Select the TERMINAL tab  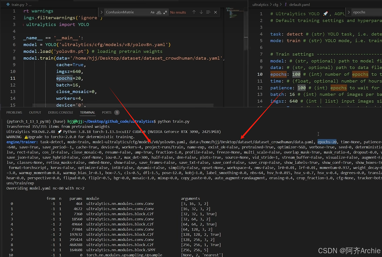[87, 112]
